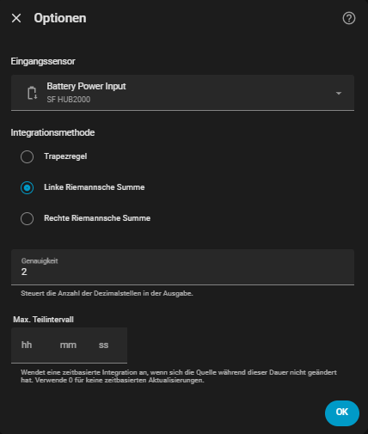Viewport: 368px width, 434px height.
Task: Click the Linke Riemannsche Summe label
Action: click(95, 187)
